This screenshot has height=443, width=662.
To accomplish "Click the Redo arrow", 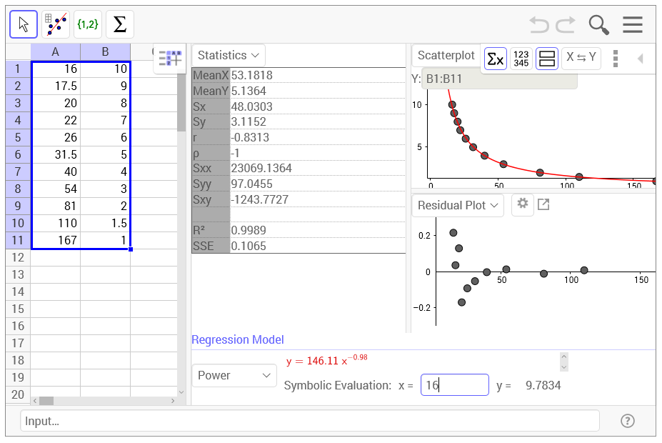I will pyautogui.click(x=566, y=25).
